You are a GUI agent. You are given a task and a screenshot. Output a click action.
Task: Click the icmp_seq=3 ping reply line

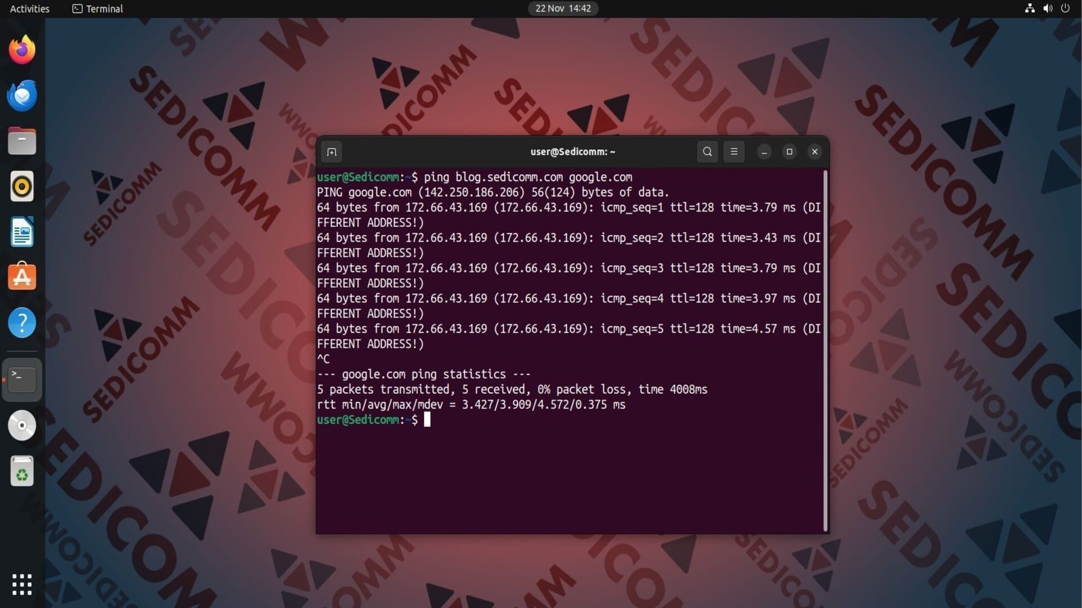pos(569,276)
